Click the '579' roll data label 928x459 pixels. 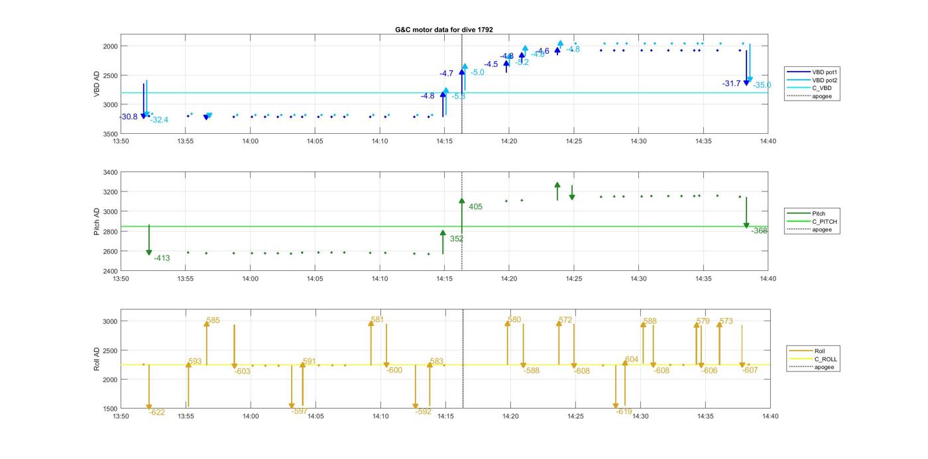(x=703, y=321)
